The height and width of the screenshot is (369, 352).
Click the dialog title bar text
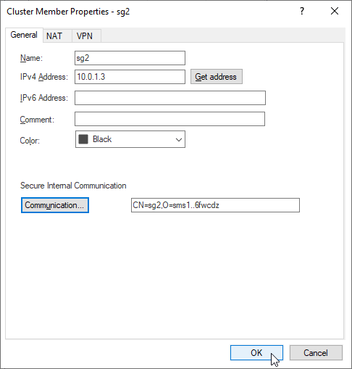68,12
